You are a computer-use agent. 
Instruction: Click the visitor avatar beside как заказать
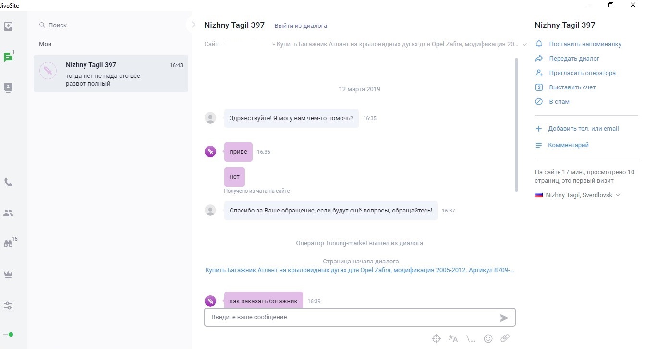pyautogui.click(x=210, y=301)
